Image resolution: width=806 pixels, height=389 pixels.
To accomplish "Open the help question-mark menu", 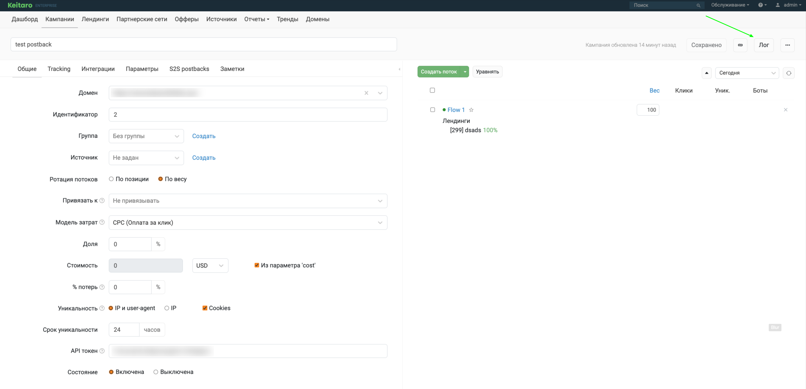I will click(x=762, y=5).
